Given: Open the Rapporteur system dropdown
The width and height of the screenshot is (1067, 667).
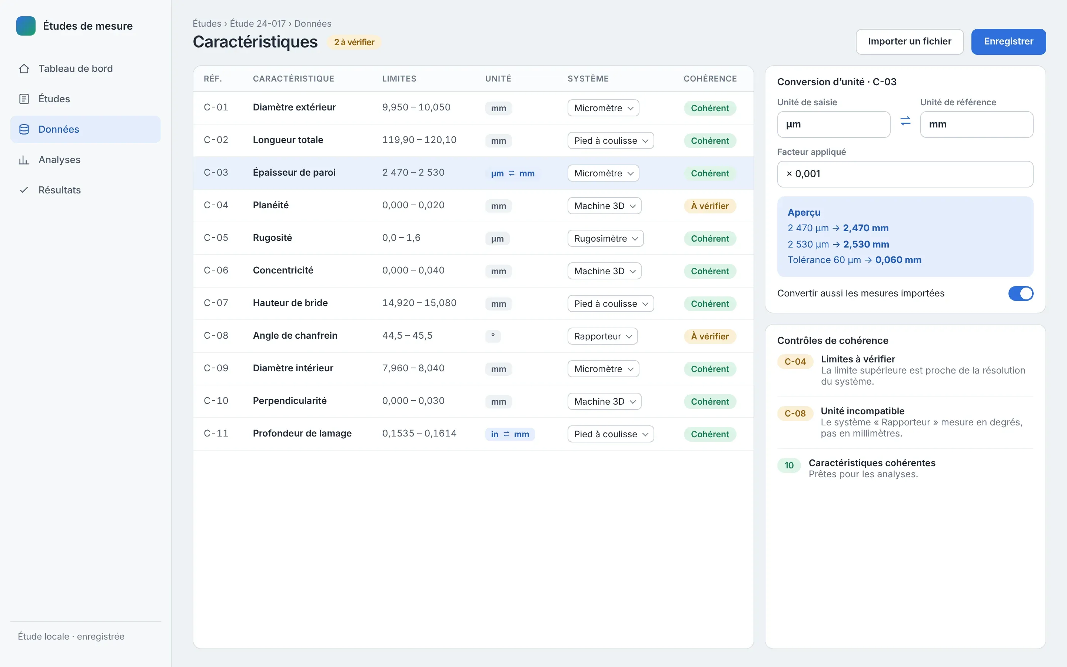Looking at the screenshot, I should tap(602, 336).
